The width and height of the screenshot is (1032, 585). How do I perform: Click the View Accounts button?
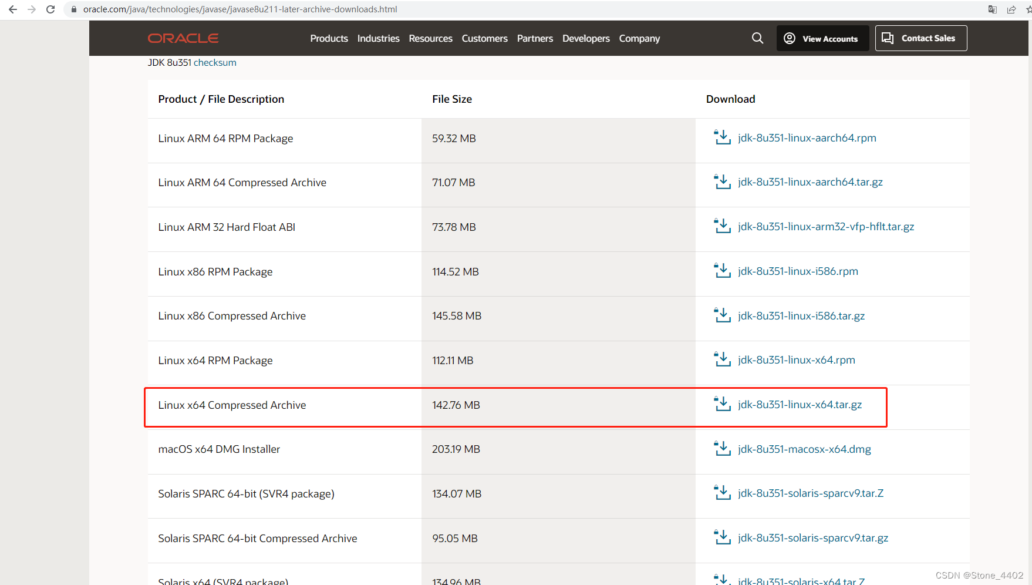[x=822, y=38]
